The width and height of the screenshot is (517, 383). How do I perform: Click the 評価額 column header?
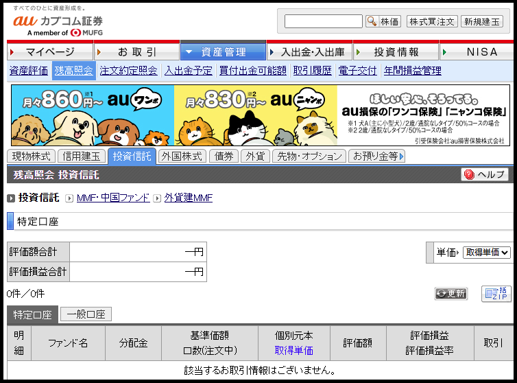coord(358,343)
